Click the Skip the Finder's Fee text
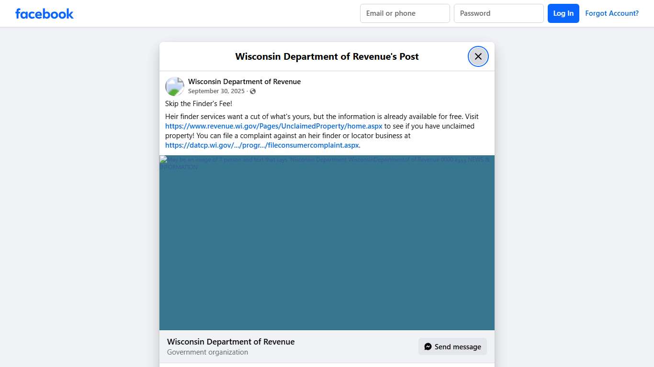654x367 pixels. pyautogui.click(x=198, y=103)
